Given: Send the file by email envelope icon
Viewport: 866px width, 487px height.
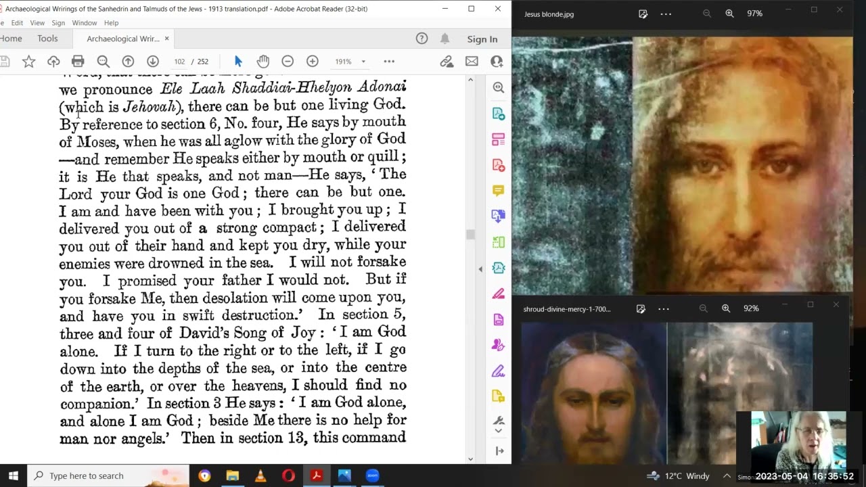Looking at the screenshot, I should (472, 62).
